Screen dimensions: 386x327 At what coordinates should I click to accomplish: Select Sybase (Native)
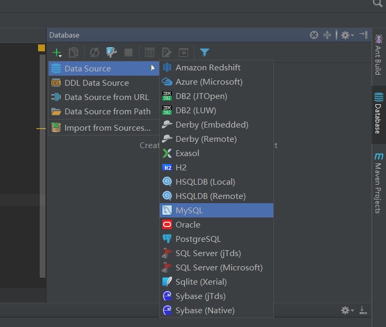216,311
